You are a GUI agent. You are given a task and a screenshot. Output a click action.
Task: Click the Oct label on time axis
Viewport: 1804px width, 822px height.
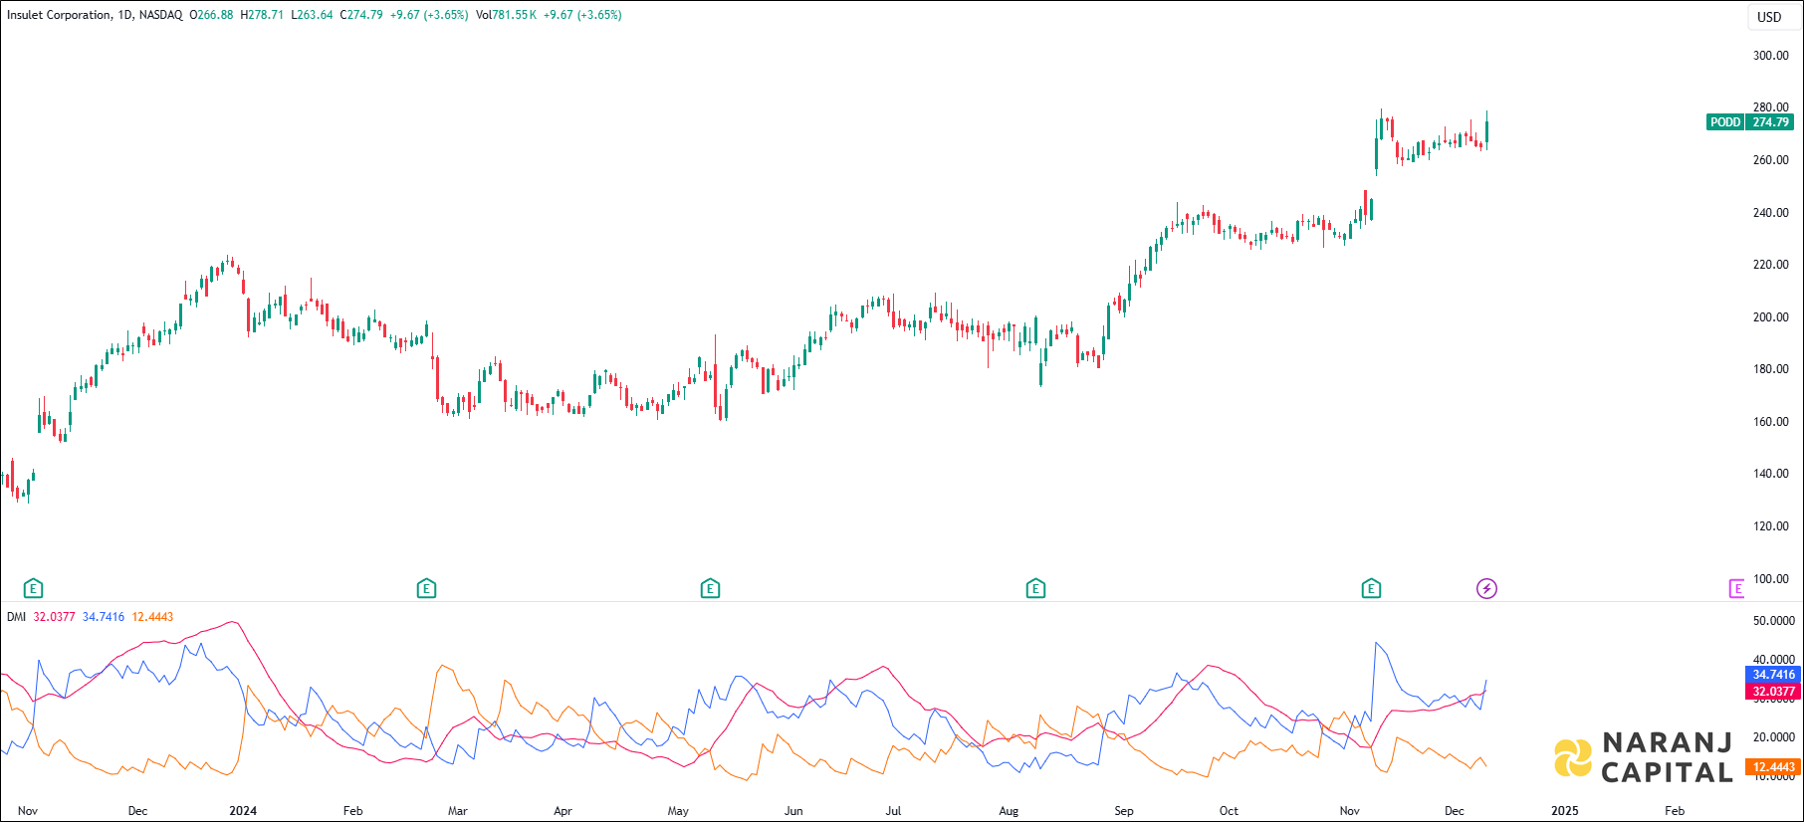coord(1230,811)
